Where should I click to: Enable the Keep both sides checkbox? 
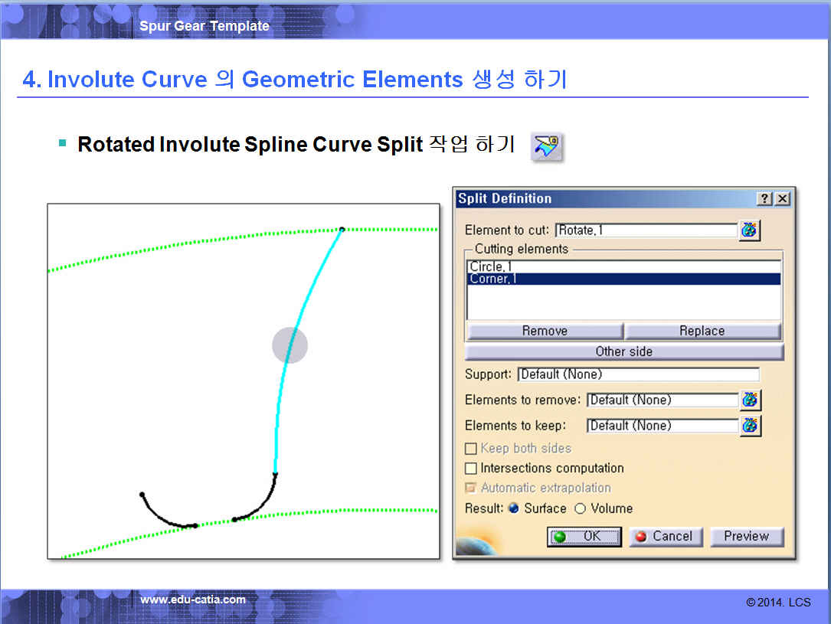coord(471,449)
